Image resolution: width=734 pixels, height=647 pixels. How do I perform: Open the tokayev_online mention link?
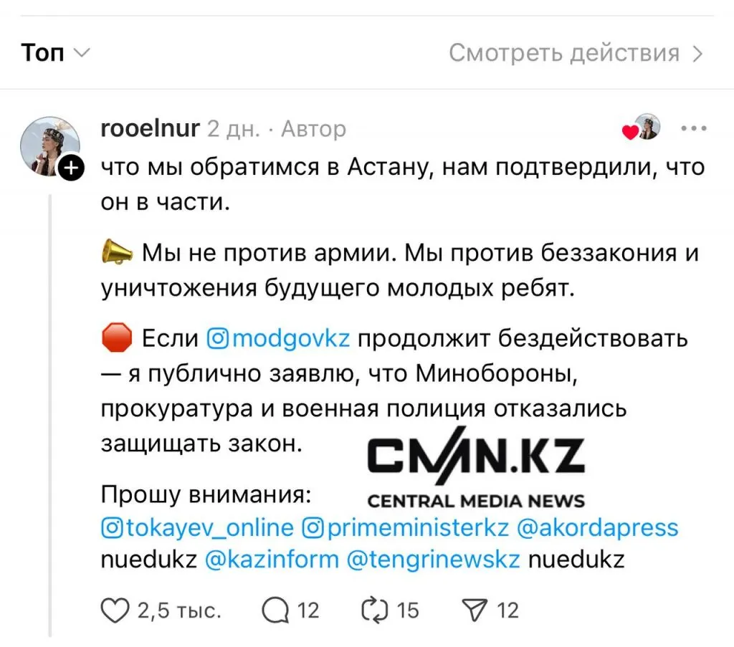point(198,528)
